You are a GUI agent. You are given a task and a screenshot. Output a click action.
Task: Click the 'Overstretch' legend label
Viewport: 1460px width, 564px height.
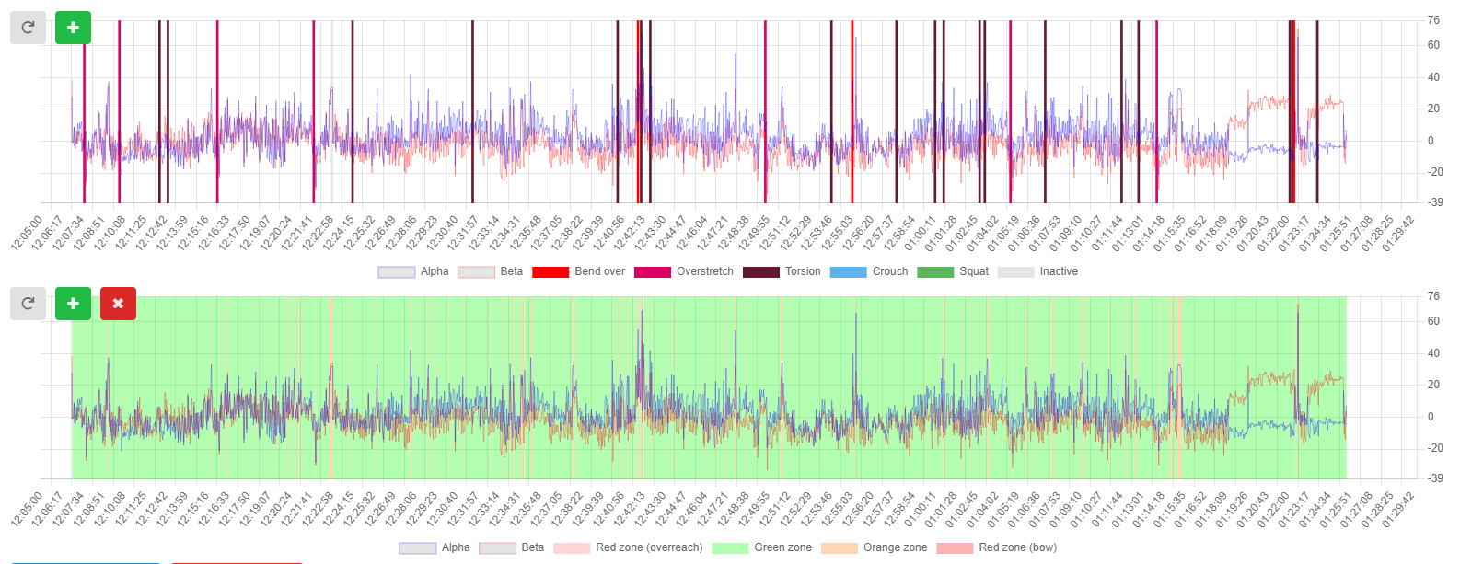pyautogui.click(x=705, y=271)
